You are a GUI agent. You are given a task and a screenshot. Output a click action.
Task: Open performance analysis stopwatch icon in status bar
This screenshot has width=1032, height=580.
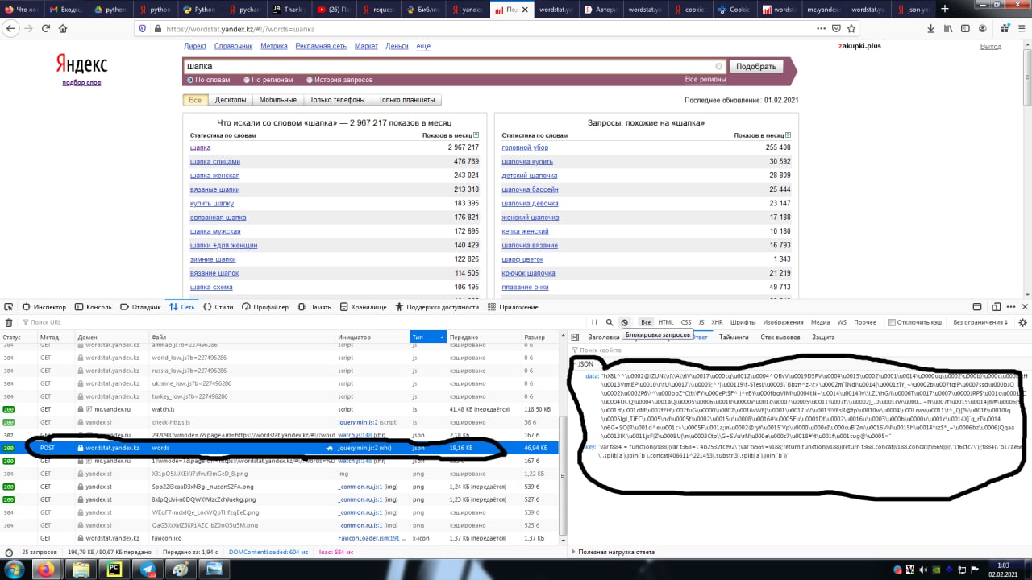(9, 553)
